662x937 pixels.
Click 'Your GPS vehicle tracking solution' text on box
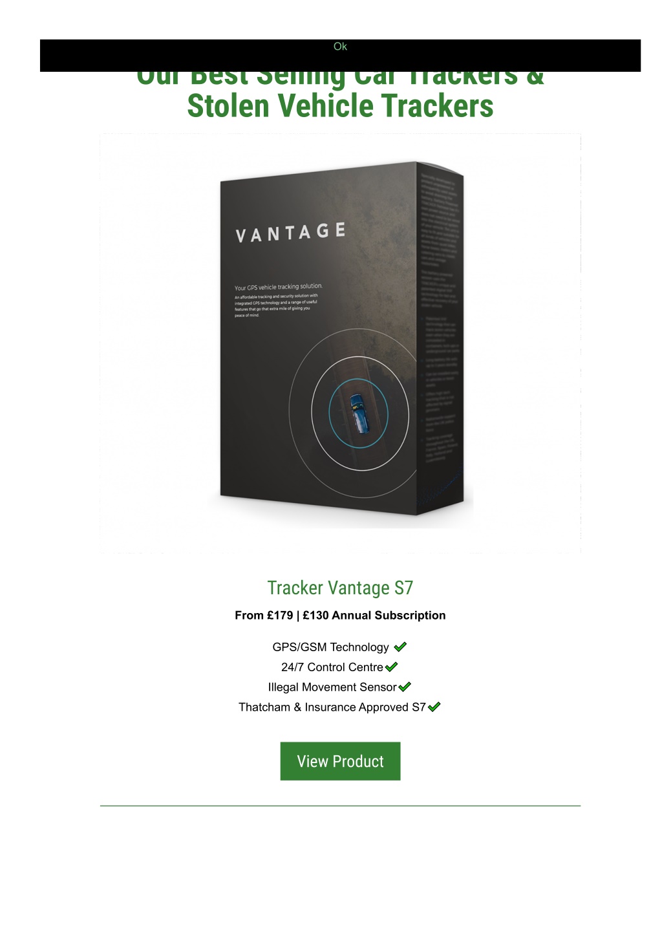(278, 287)
